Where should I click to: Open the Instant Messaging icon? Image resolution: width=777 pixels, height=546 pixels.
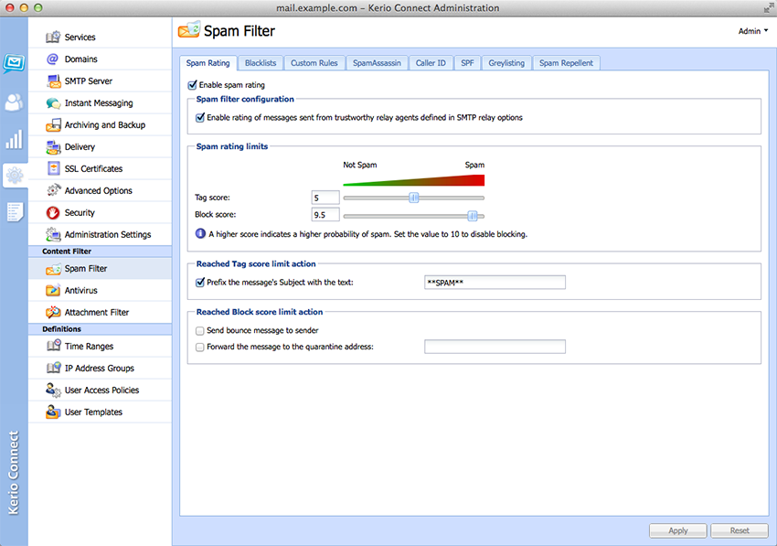click(x=53, y=103)
